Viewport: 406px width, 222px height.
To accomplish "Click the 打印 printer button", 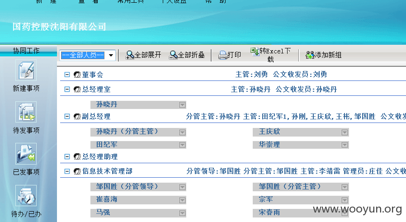I will (230, 55).
